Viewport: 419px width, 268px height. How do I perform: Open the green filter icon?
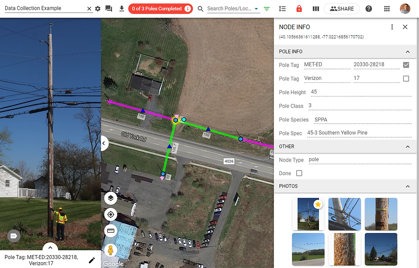[x=267, y=9]
